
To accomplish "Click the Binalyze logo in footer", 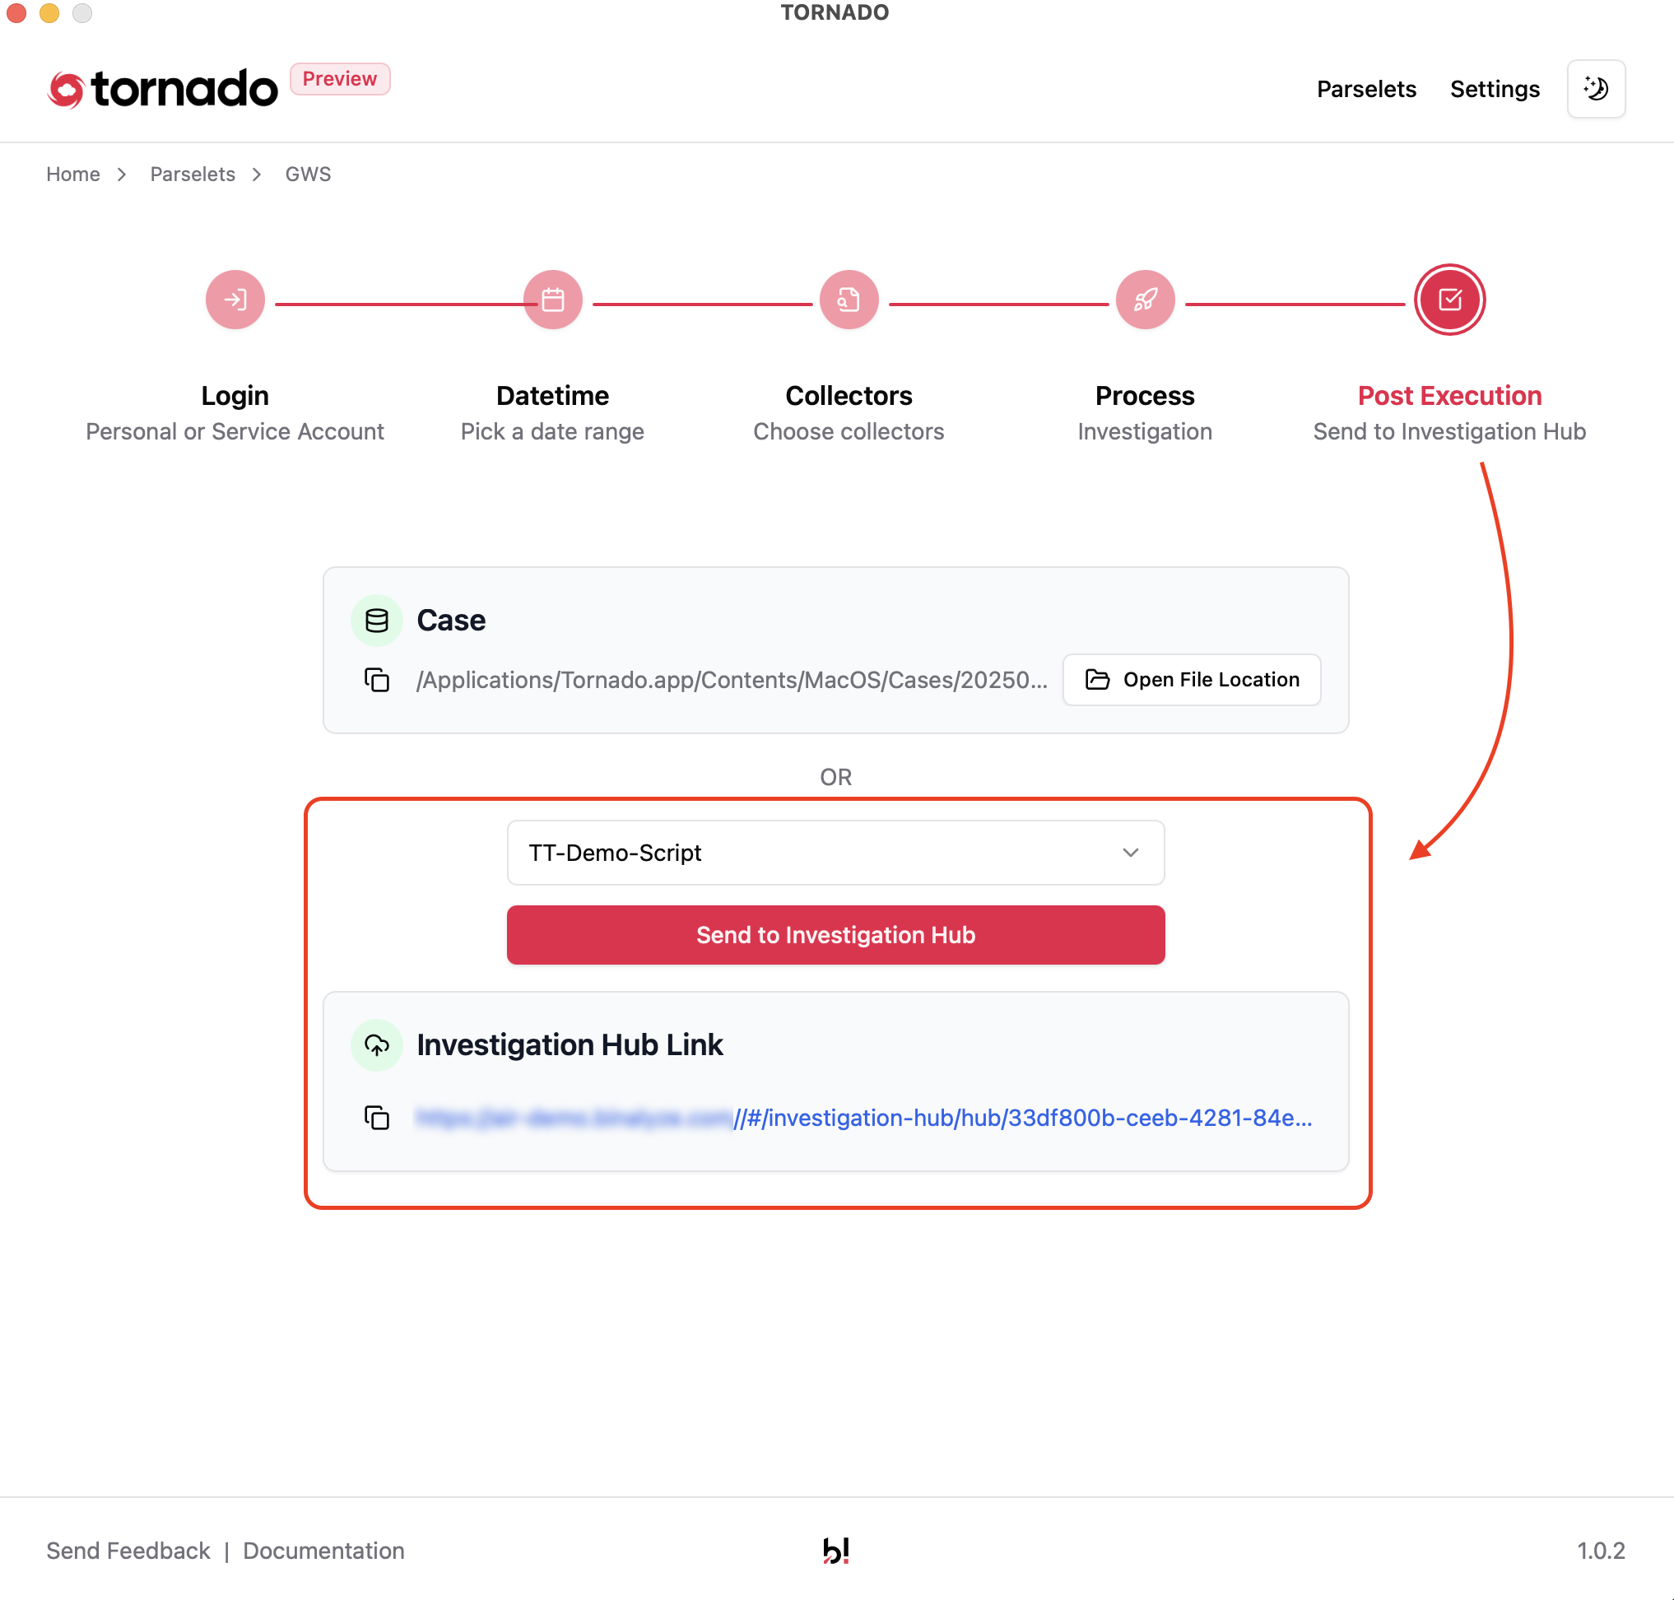I will pos(835,1550).
